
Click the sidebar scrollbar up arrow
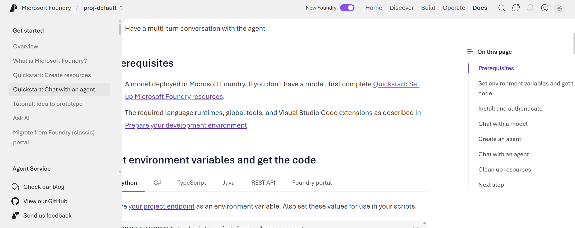(120, 21)
